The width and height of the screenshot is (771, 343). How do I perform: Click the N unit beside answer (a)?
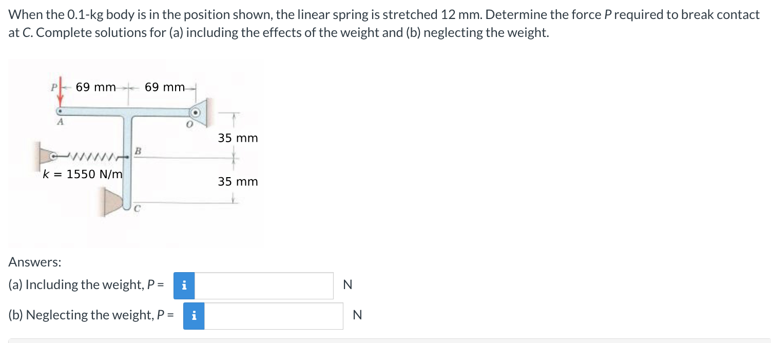(348, 285)
